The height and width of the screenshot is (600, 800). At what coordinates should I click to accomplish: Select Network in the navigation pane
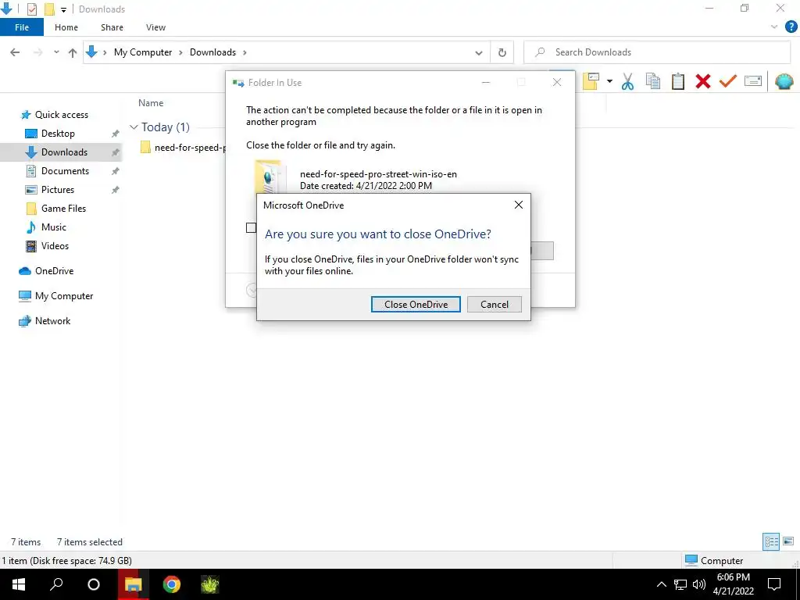tap(52, 321)
